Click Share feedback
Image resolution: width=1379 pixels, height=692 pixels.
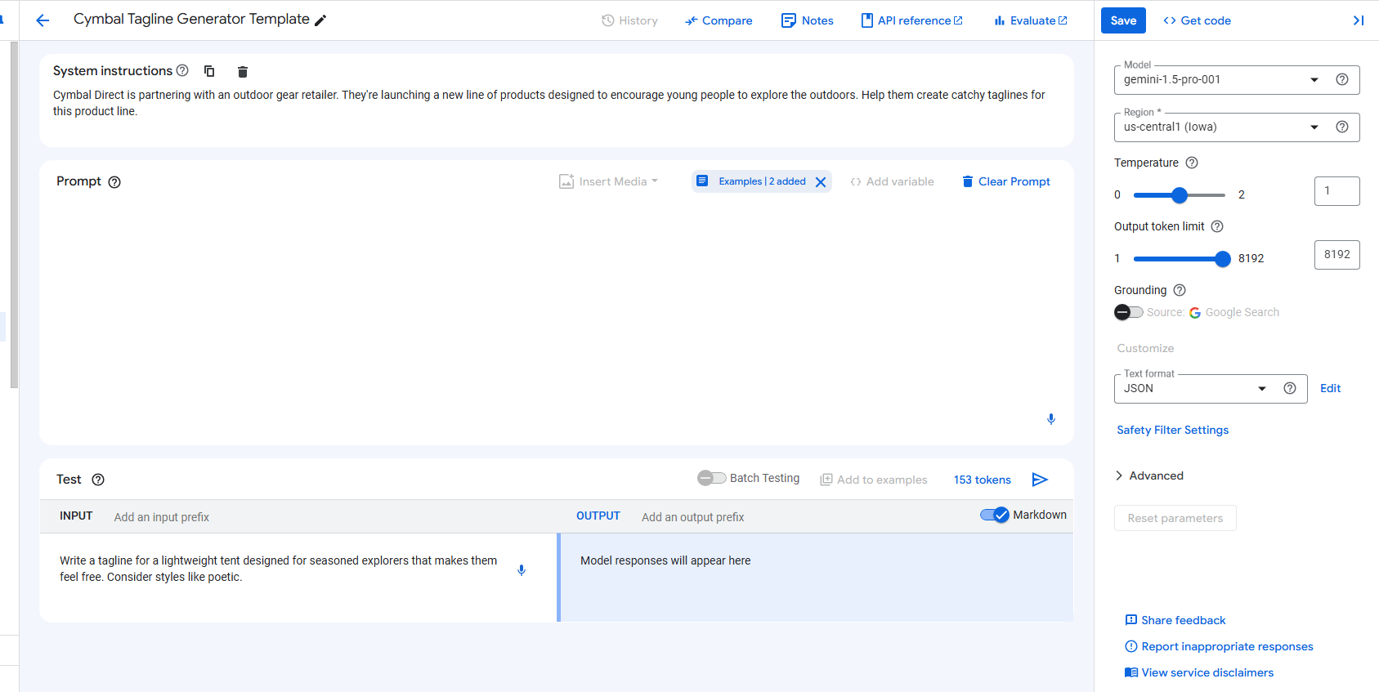point(1175,620)
